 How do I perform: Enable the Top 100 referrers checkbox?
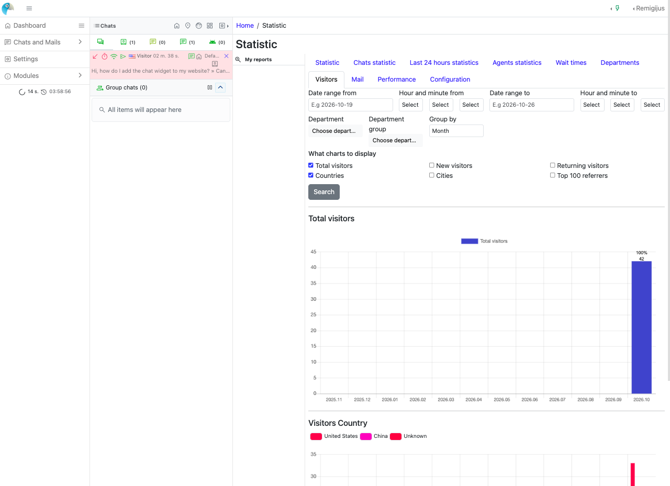[x=553, y=175]
